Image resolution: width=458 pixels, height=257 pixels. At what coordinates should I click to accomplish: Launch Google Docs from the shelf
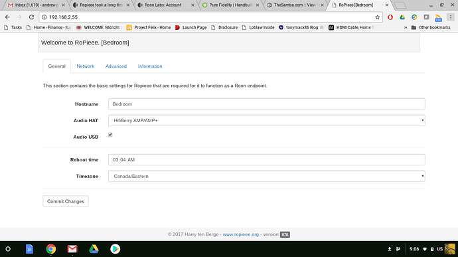pos(29,249)
